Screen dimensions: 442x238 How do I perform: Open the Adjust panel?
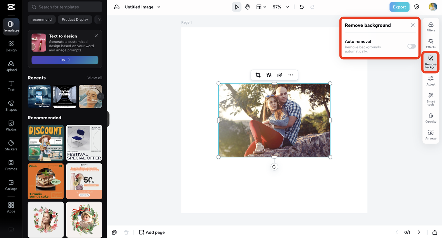(x=431, y=81)
